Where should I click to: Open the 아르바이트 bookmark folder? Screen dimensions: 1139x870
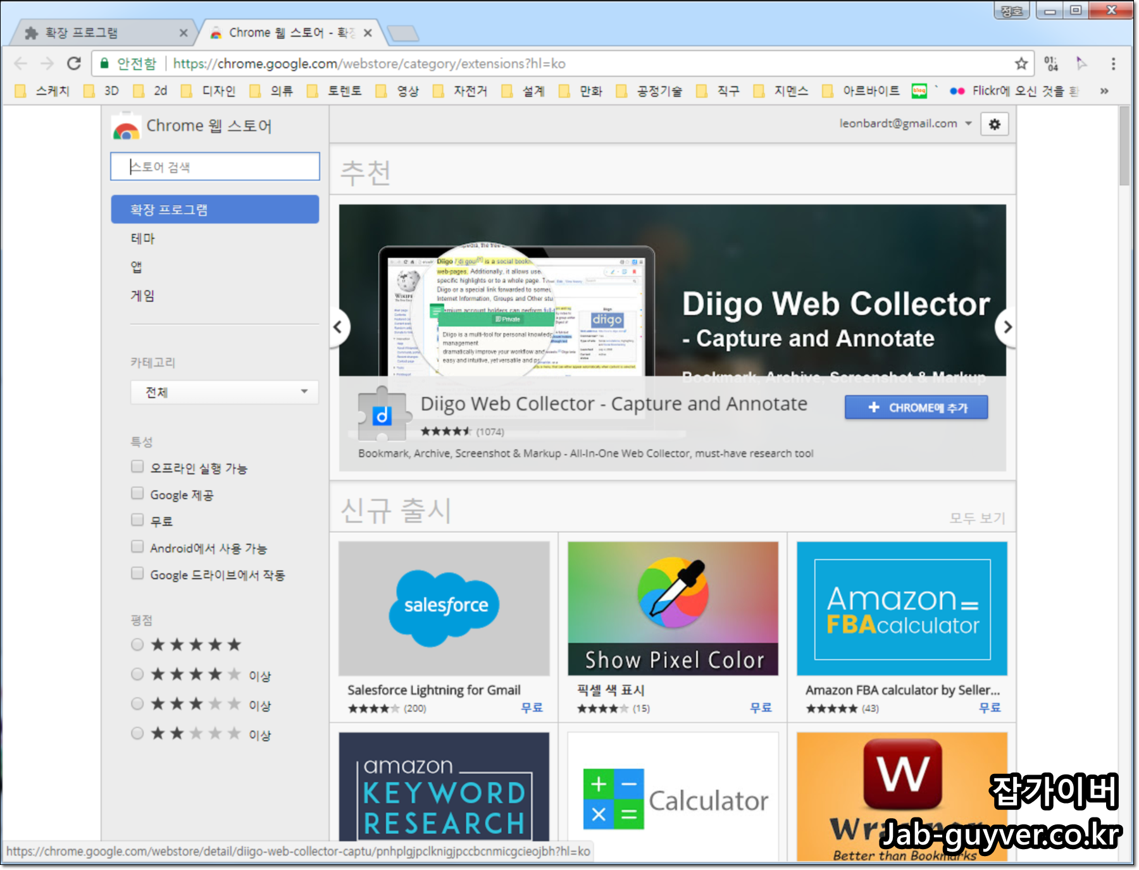pyautogui.click(x=861, y=91)
